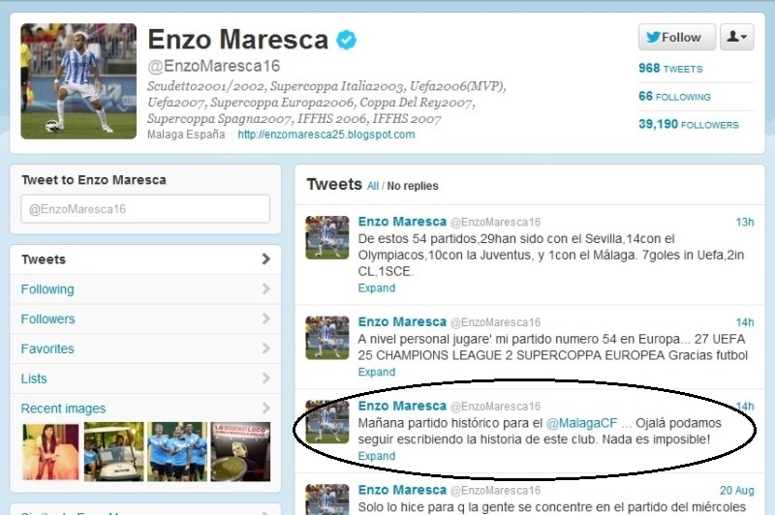Image resolution: width=775 pixels, height=515 pixels.
Task: Follow Enzo Maresca
Action: click(676, 37)
